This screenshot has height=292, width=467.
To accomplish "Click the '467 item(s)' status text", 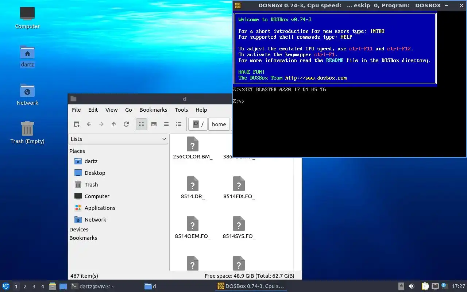I will pos(84,276).
